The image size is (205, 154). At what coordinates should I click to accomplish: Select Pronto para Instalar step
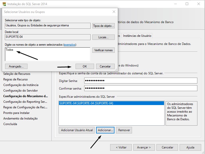pos(17,113)
